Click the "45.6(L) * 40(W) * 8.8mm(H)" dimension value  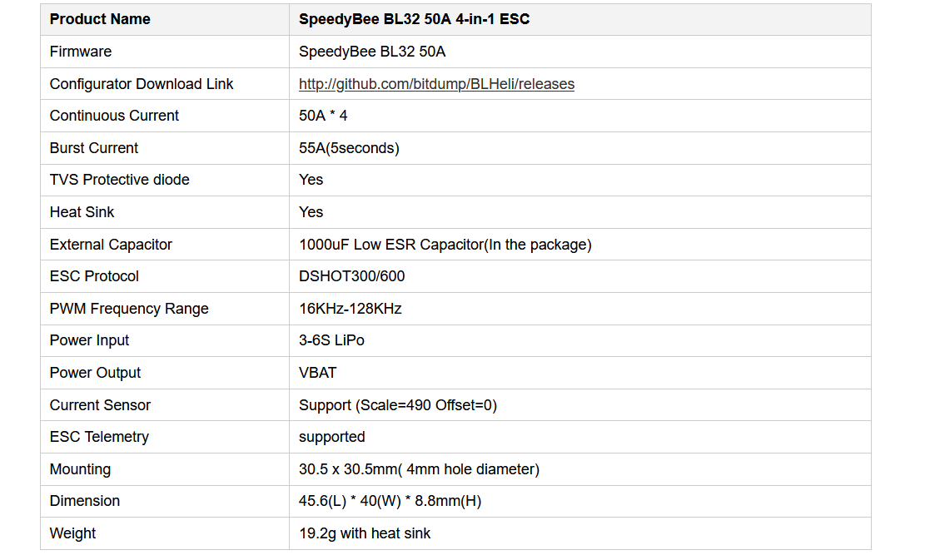point(390,501)
